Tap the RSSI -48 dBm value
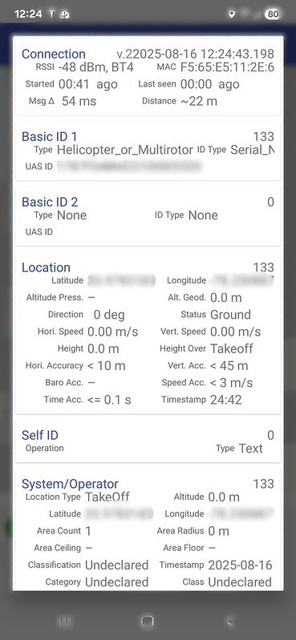The image size is (296, 640). (x=96, y=67)
